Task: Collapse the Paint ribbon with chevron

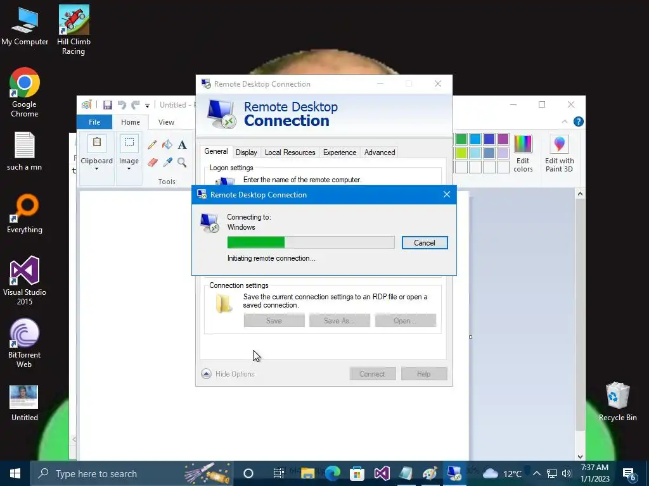Action: tap(564, 121)
